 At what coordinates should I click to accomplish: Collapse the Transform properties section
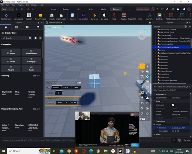click(x=154, y=121)
